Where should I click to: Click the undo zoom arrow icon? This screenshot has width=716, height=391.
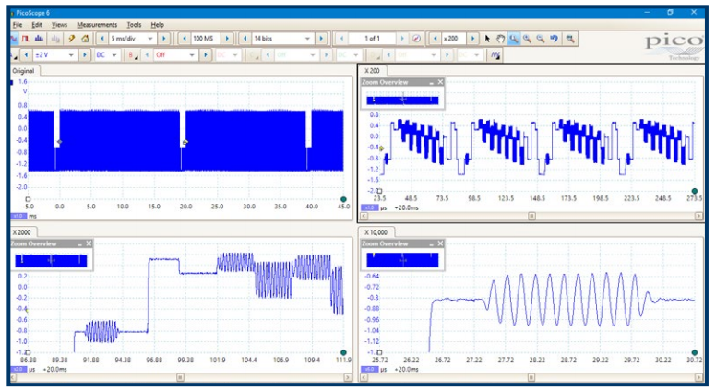(554, 39)
